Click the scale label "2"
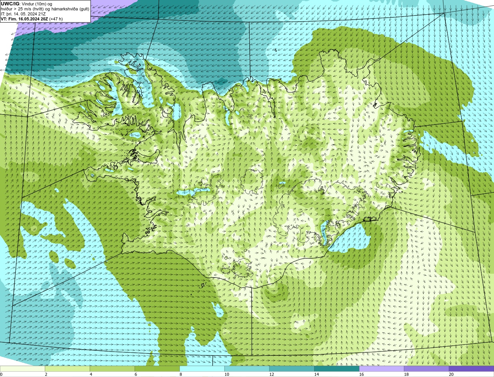Screen dimensions: 494x377 (x=46, y=374)
